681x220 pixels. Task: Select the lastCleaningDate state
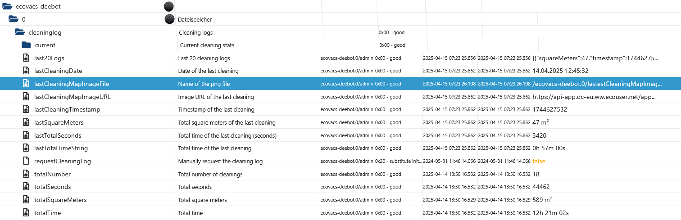[x=58, y=71]
